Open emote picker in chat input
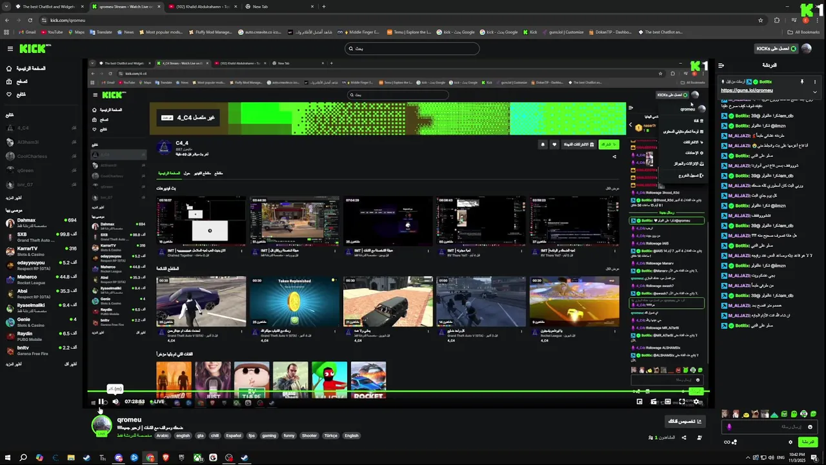Viewport: 826px width, 465px height. (x=810, y=427)
